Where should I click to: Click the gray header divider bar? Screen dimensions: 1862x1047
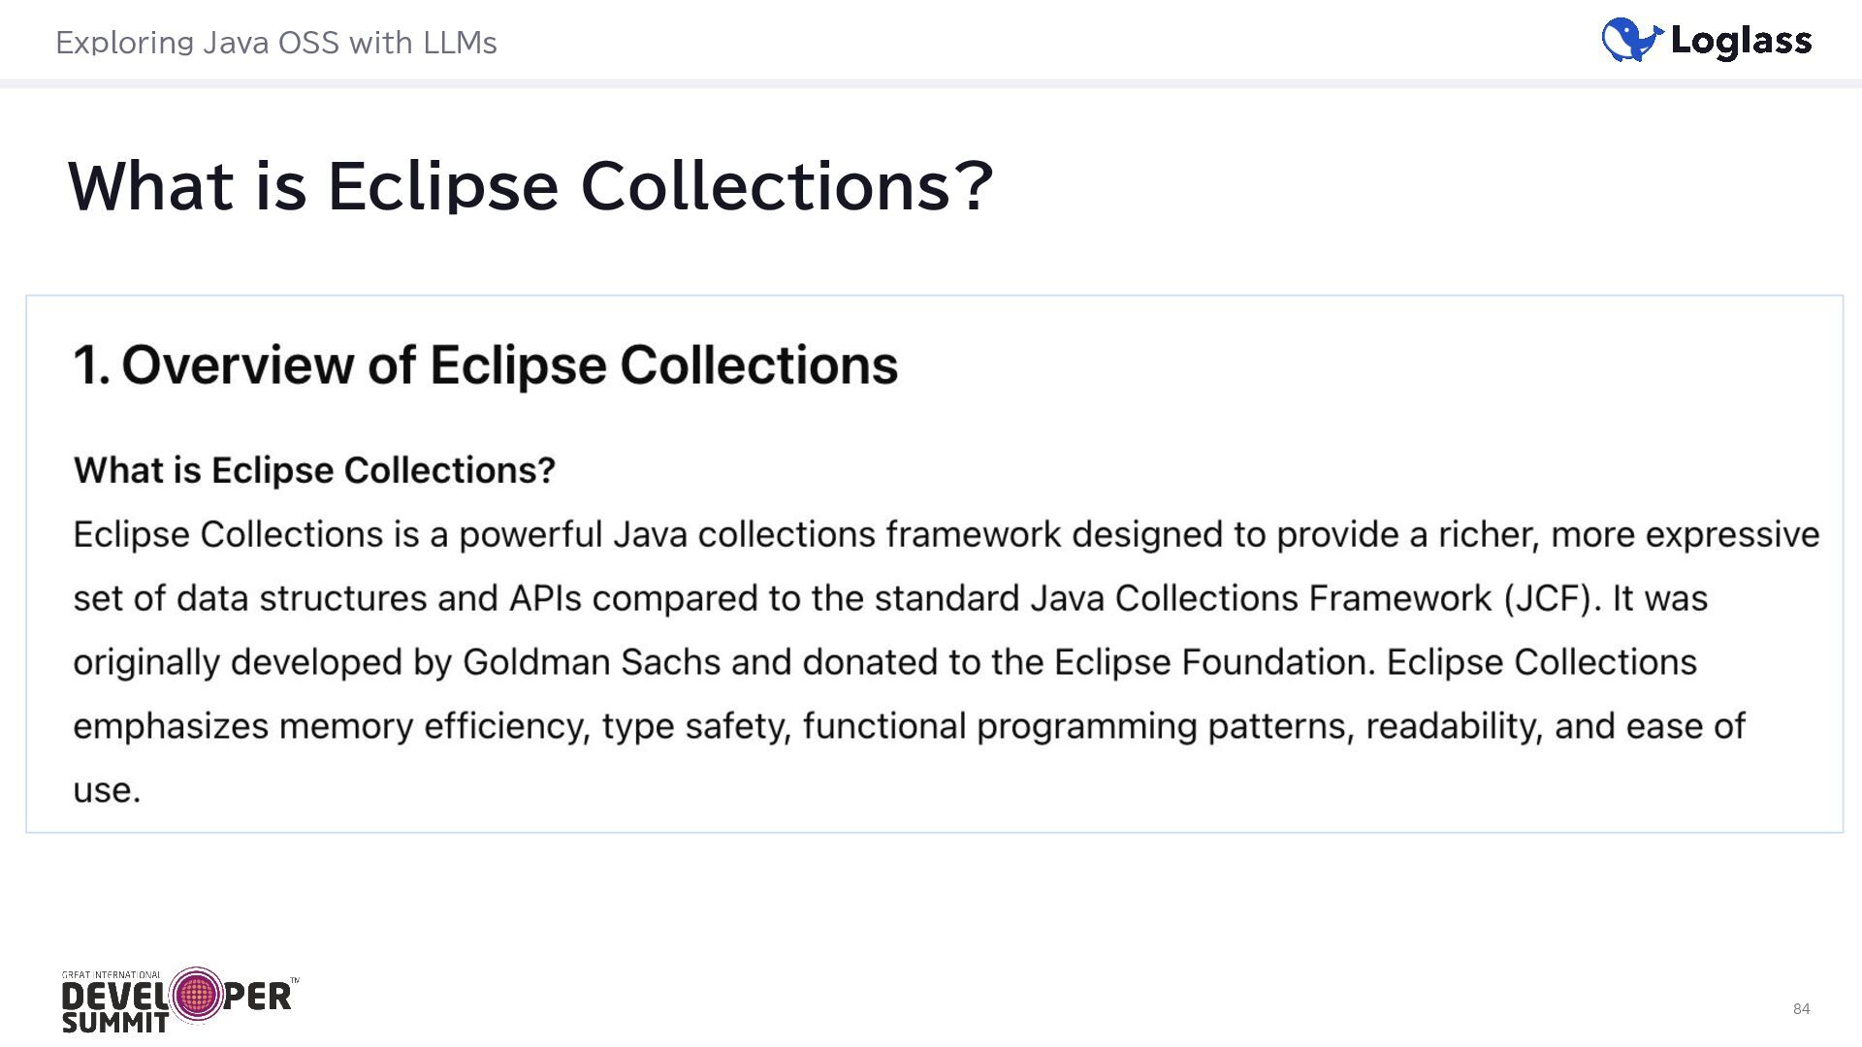[x=931, y=83]
